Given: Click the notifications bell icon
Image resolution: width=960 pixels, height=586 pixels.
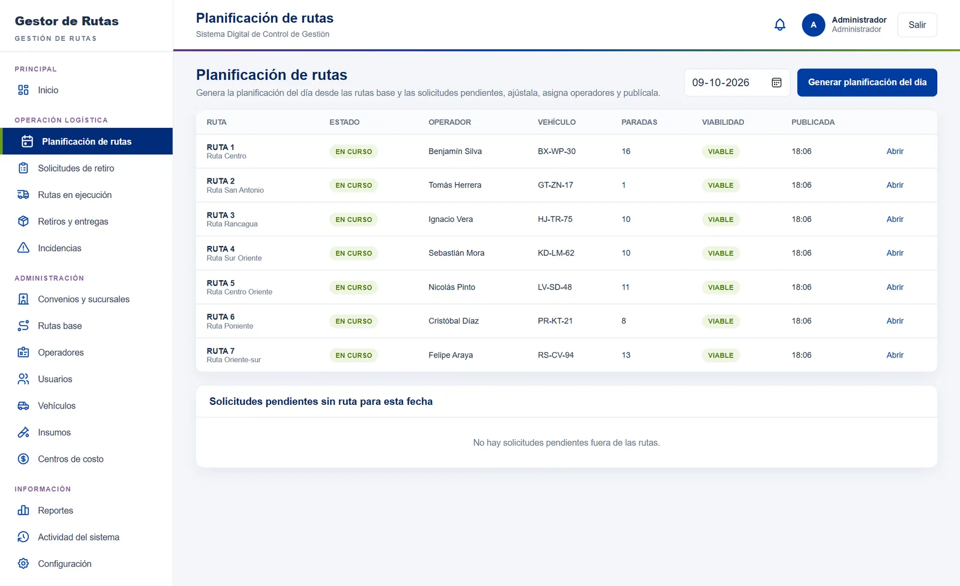Looking at the screenshot, I should 779,25.
